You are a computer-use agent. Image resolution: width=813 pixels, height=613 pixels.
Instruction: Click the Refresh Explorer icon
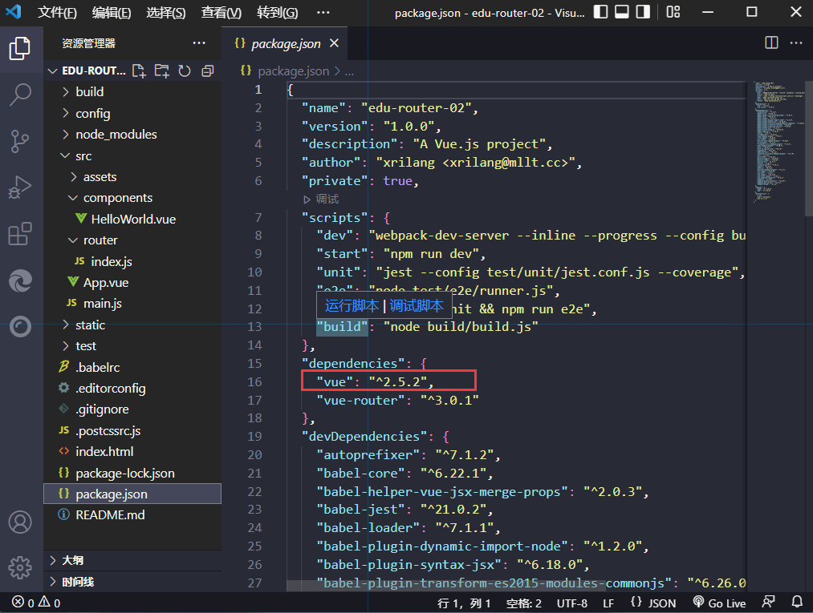(185, 71)
